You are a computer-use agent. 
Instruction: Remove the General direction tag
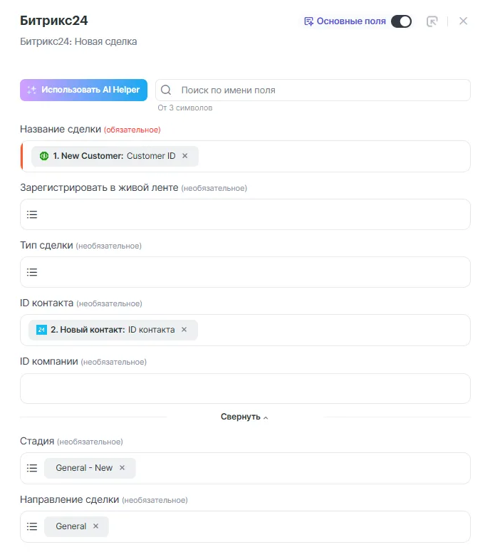pos(95,526)
